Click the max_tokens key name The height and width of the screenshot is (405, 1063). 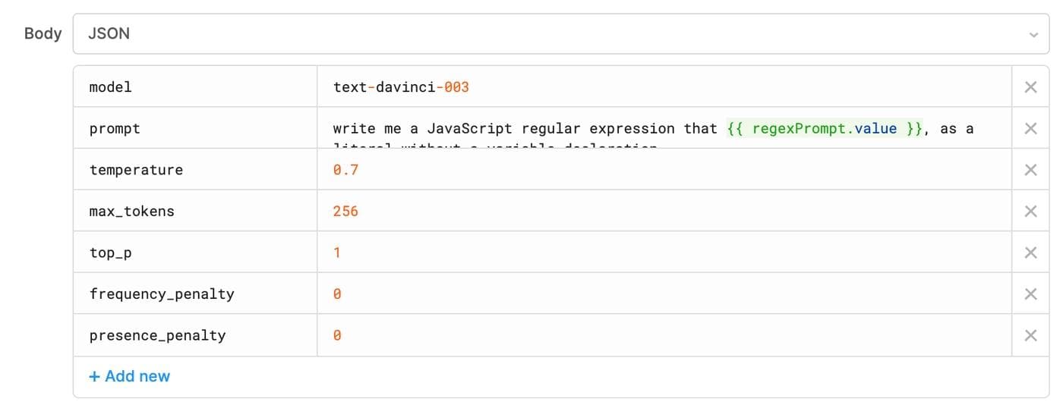point(132,212)
